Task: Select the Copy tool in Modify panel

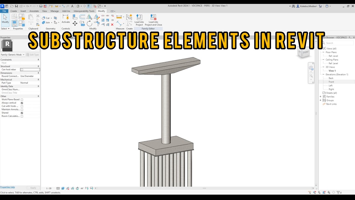Action: [82, 24]
